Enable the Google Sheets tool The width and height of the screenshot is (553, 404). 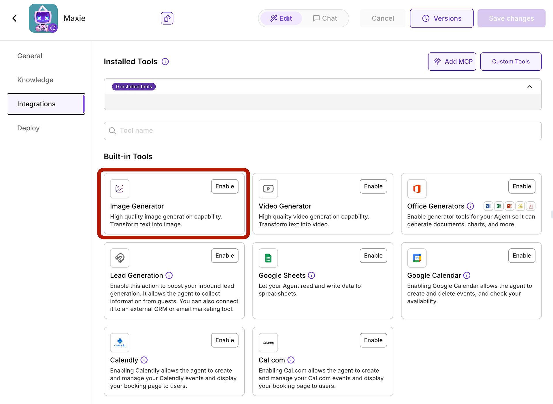point(373,256)
